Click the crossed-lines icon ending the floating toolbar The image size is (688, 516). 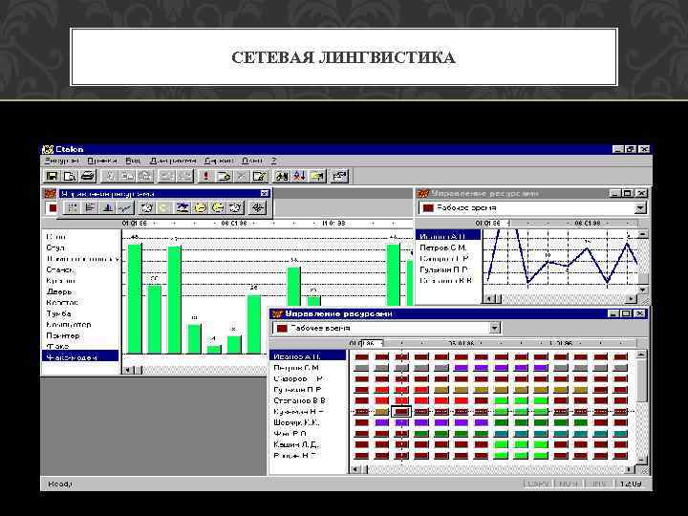pos(258,207)
